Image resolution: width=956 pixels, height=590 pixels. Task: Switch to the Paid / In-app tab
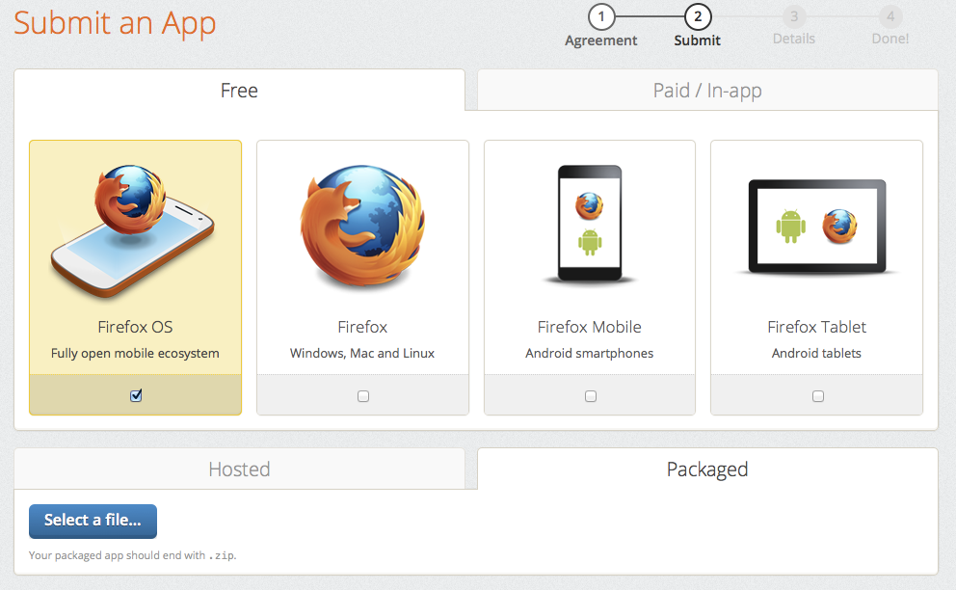(x=706, y=90)
